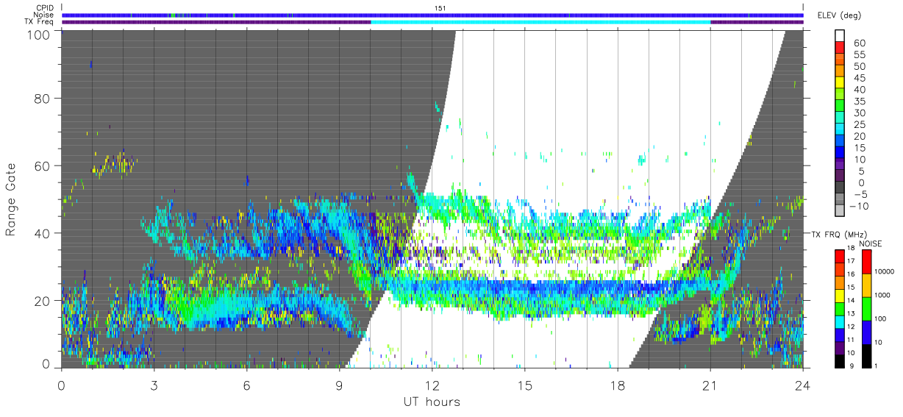Click the TX Freq row label
The image size is (903, 417).
(x=38, y=21)
